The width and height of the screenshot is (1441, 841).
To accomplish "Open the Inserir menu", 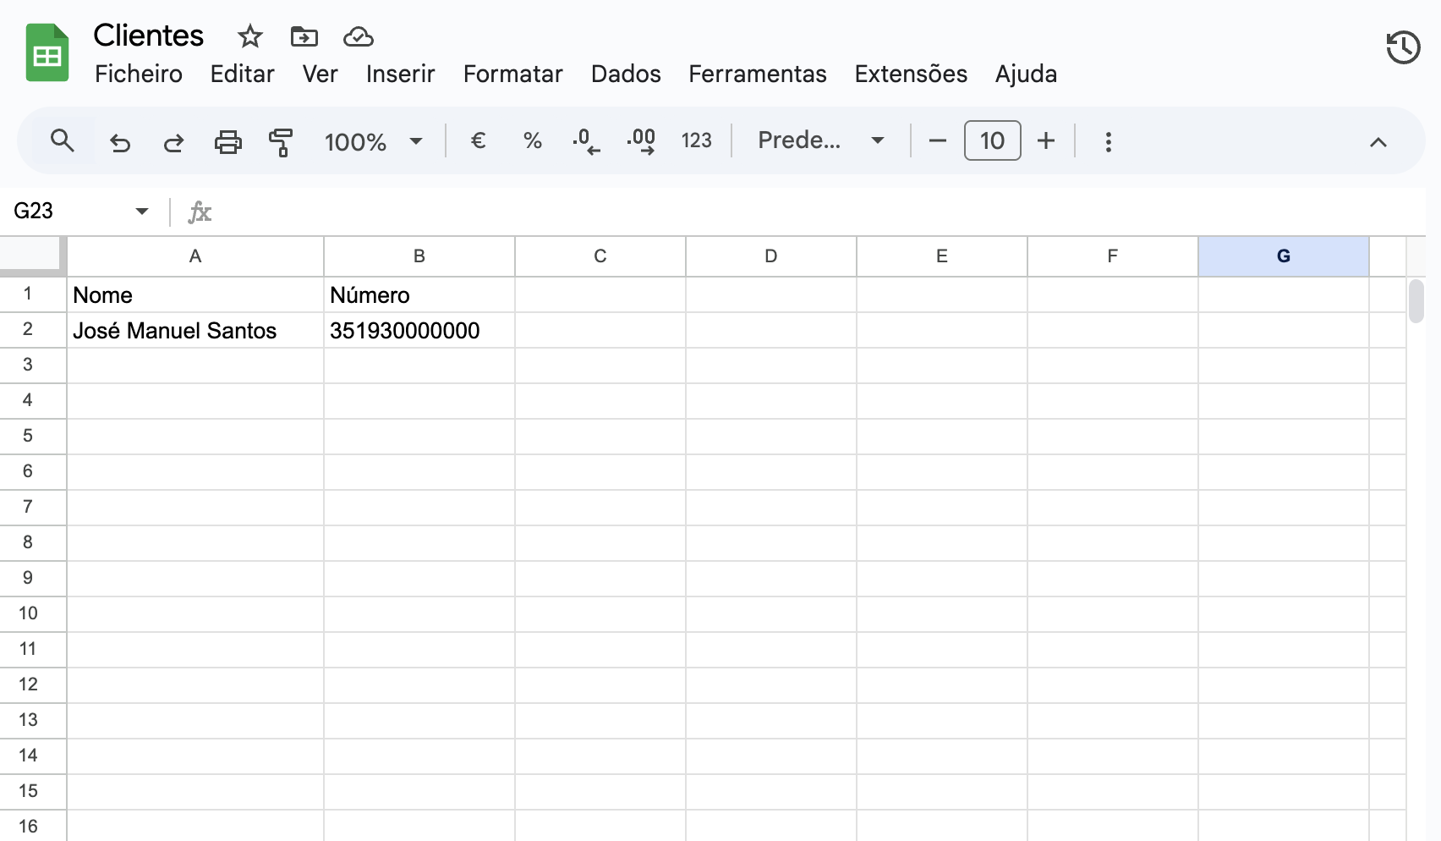I will click(x=400, y=74).
